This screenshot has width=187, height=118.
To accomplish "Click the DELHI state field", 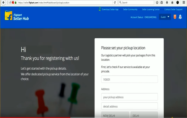I will tap(144, 115).
